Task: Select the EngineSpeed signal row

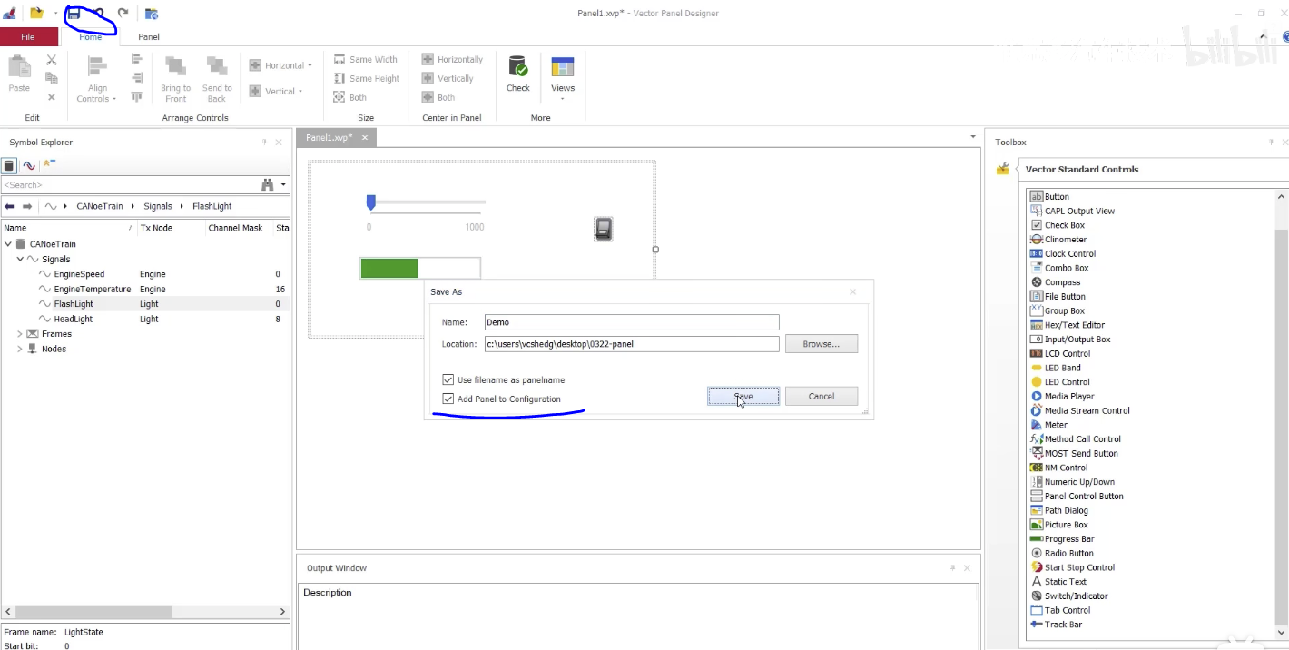Action: (145, 274)
